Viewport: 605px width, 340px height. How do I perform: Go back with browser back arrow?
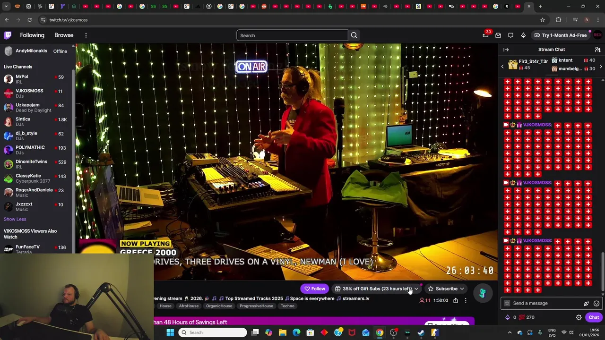[x=7, y=20]
